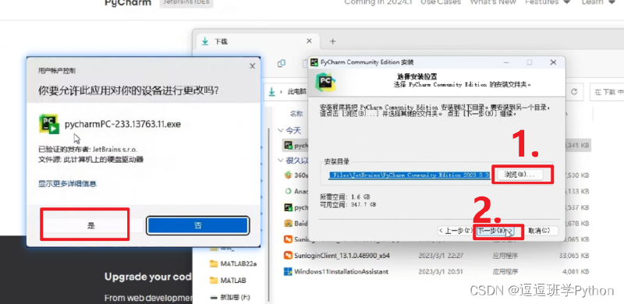Image resolution: width=624 pixels, height=304 pixels.
Task: Select the 新加卷 (F:) drive
Action: pyautogui.click(x=230, y=297)
